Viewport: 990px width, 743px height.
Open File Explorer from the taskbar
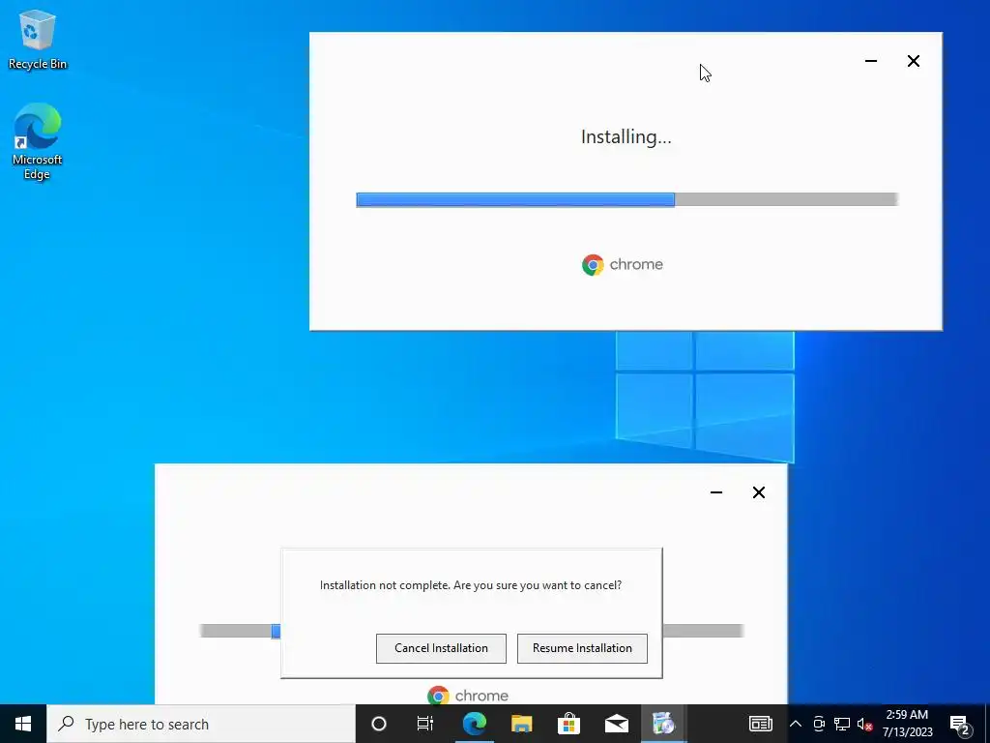coord(521,724)
